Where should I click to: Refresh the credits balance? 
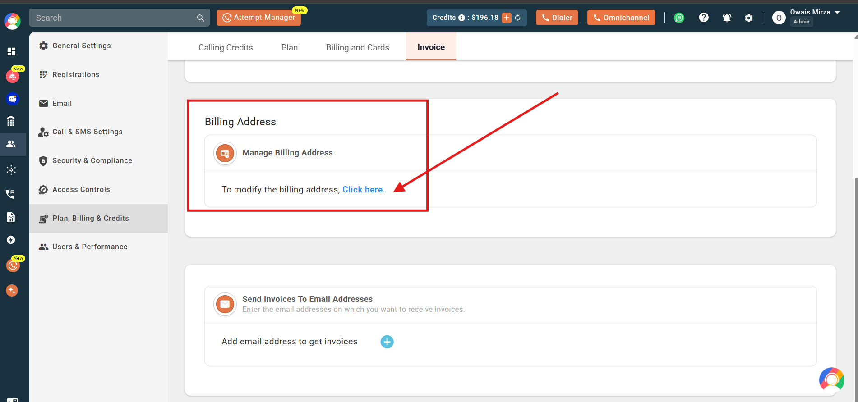(x=518, y=18)
